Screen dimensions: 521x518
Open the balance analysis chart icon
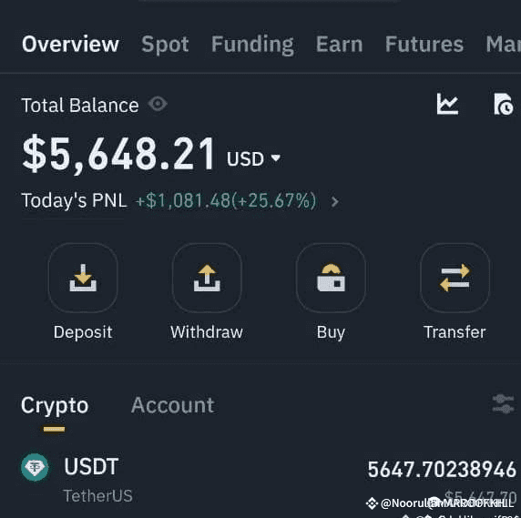[x=447, y=104]
